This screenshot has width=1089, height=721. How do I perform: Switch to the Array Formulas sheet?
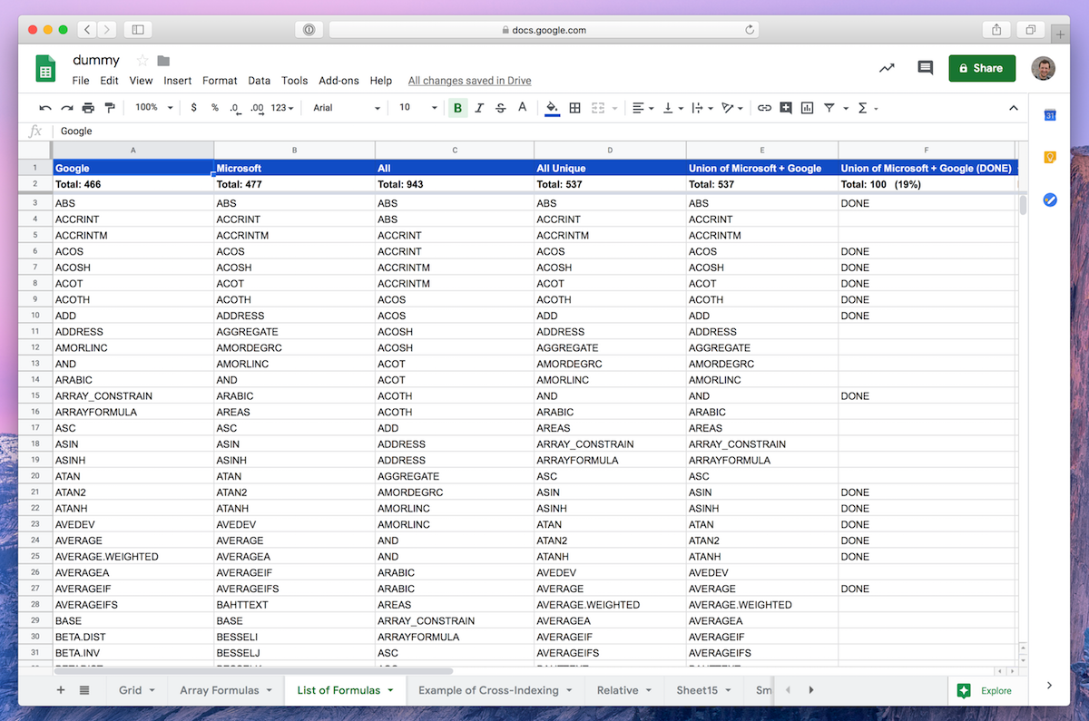coord(221,690)
